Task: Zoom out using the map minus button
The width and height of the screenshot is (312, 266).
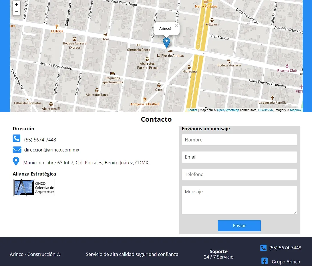Action: [17, 12]
